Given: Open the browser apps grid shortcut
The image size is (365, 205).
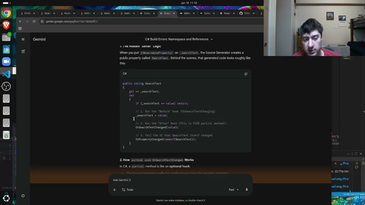Looking at the screenshot, I should [20, 28].
